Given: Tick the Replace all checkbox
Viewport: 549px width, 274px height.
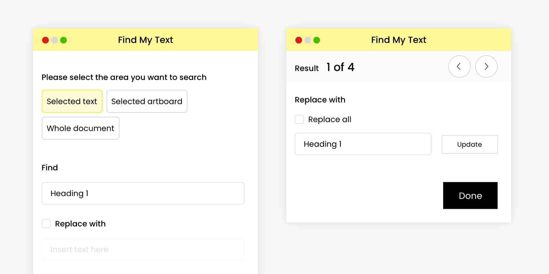Looking at the screenshot, I should click(299, 119).
